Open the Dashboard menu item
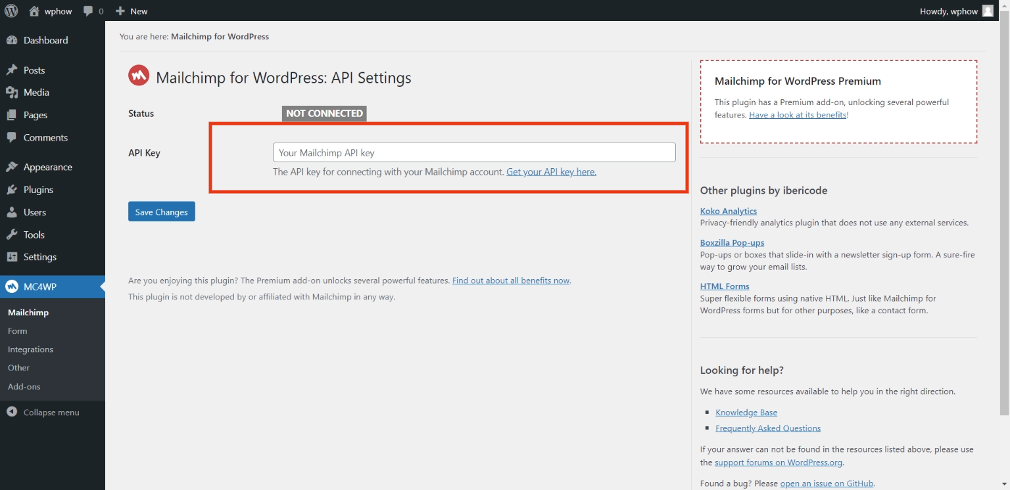The height and width of the screenshot is (490, 1010). (53, 40)
